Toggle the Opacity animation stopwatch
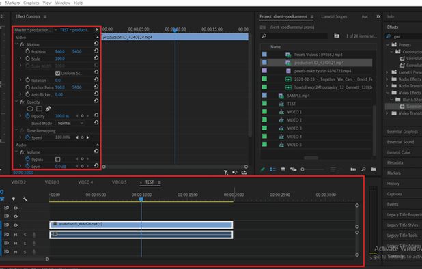422x269 pixels. 27,116
